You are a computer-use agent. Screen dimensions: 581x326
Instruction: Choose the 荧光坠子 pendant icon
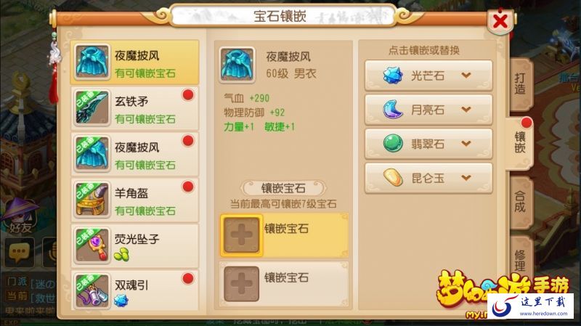point(92,245)
